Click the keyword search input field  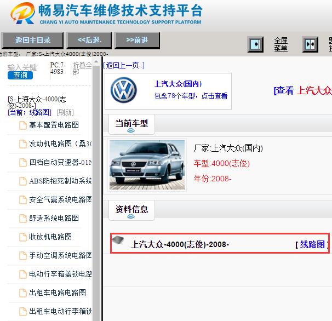[22, 67]
